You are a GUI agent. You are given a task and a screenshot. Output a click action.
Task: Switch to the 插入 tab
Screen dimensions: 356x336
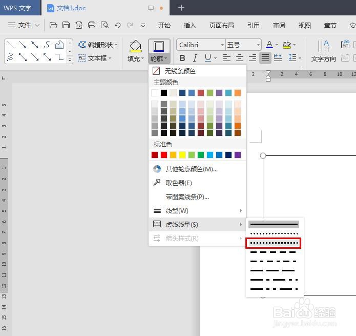190,25
